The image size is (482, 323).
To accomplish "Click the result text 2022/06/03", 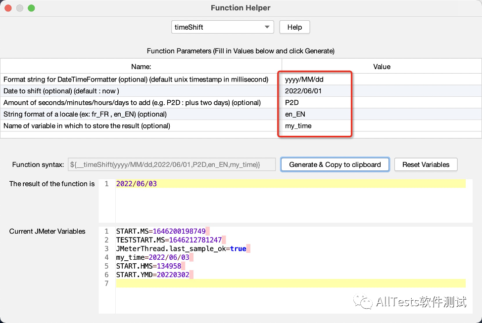I will (x=137, y=184).
